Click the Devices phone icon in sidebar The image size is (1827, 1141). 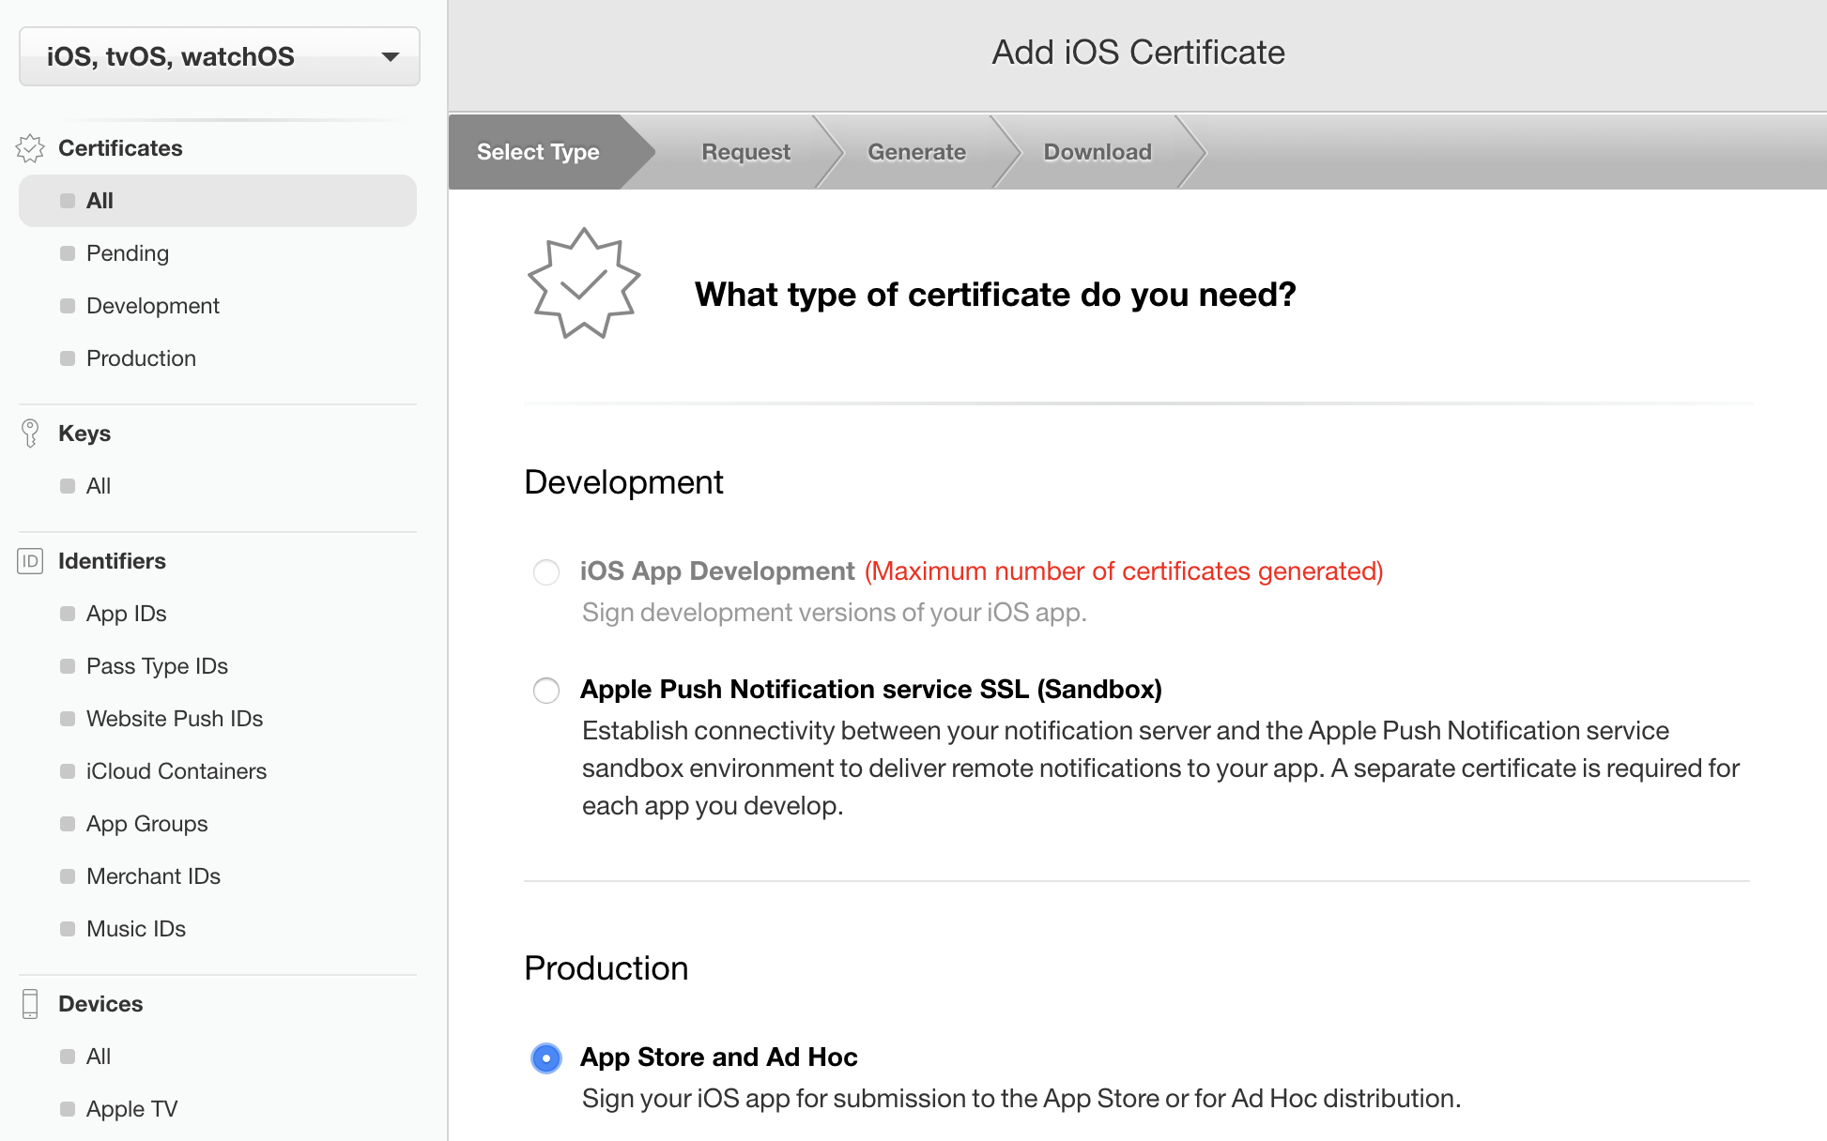coord(31,1003)
